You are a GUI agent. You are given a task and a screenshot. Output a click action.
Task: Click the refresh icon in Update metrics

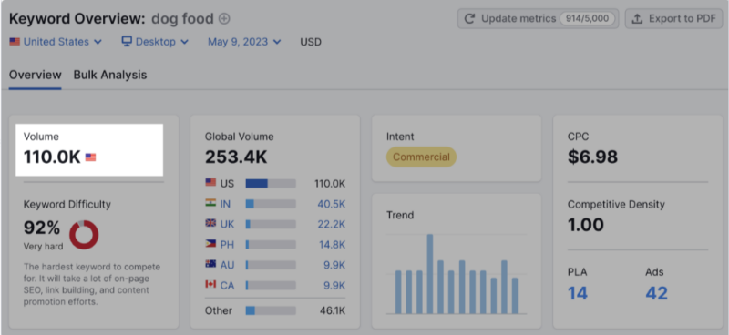[x=470, y=18]
